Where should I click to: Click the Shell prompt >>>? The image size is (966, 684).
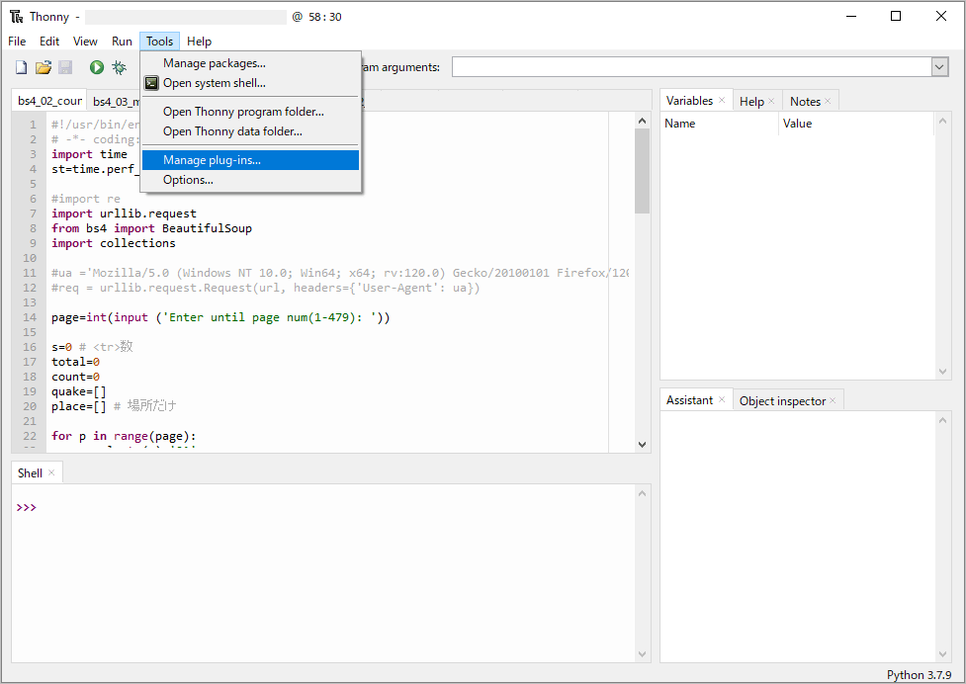26,507
